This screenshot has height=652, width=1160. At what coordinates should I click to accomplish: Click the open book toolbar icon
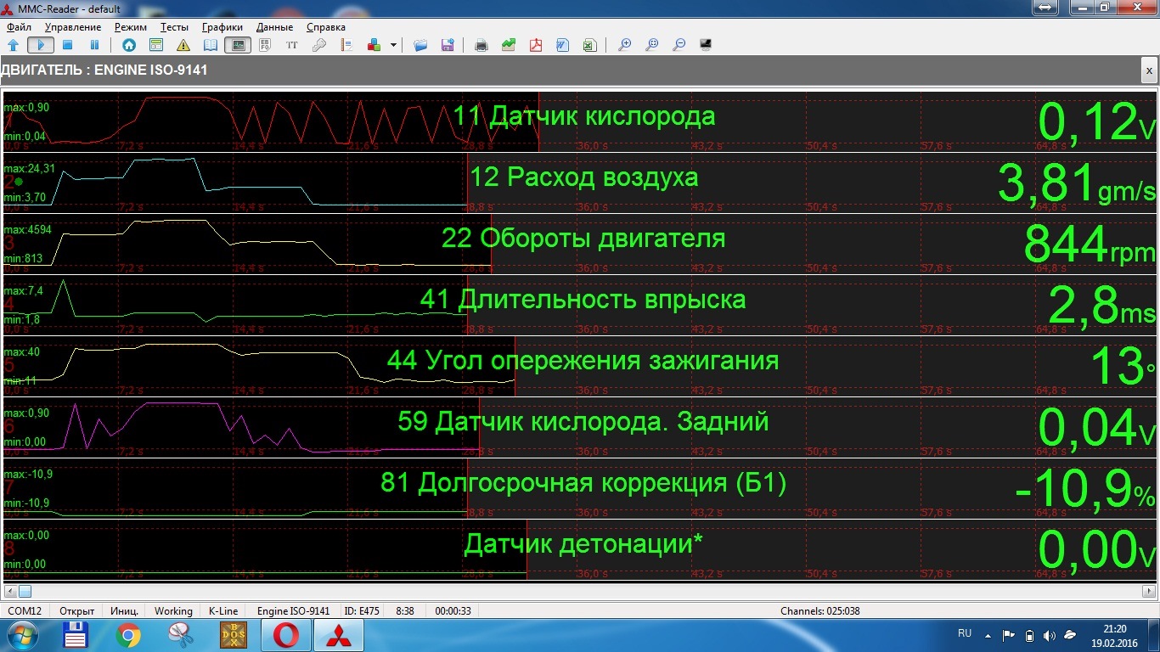[210, 45]
